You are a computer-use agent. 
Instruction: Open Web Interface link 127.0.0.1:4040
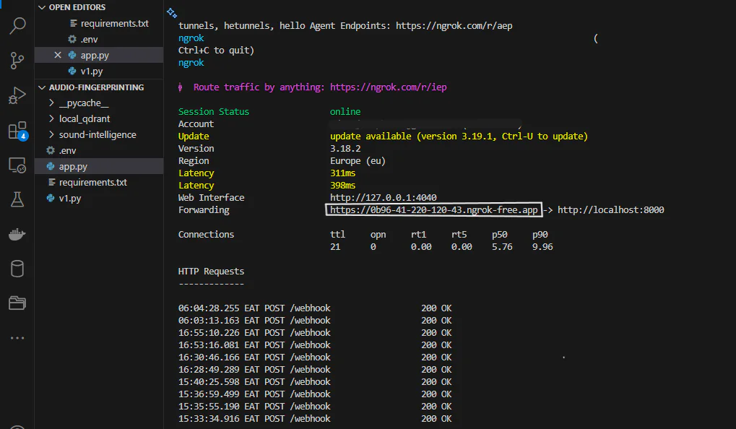383,198
